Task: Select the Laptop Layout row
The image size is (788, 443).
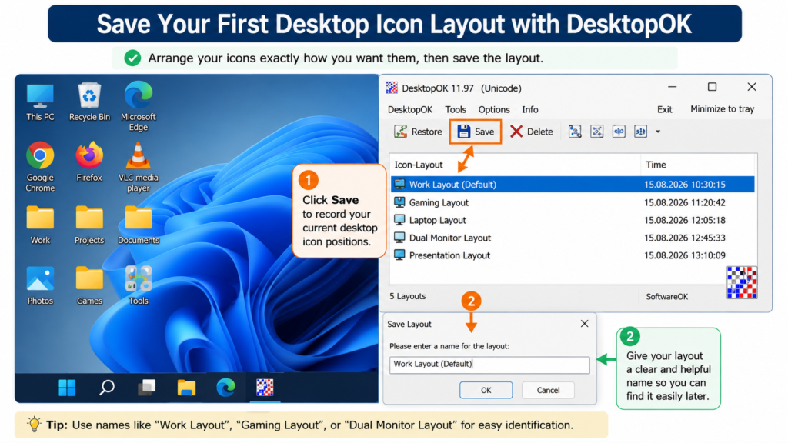Action: pyautogui.click(x=573, y=220)
